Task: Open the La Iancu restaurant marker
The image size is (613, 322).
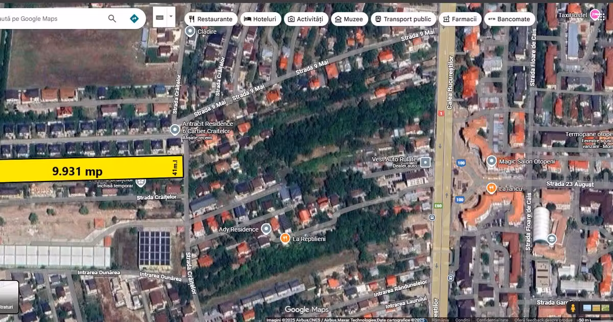Action: tap(491, 188)
